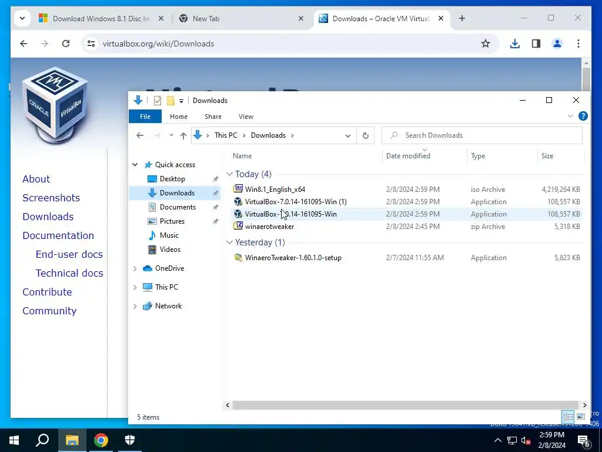
Task: Go up one folder level in Explorer
Action: pyautogui.click(x=183, y=135)
